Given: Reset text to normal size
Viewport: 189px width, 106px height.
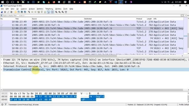Looking at the screenshot, I should coord(63,12).
